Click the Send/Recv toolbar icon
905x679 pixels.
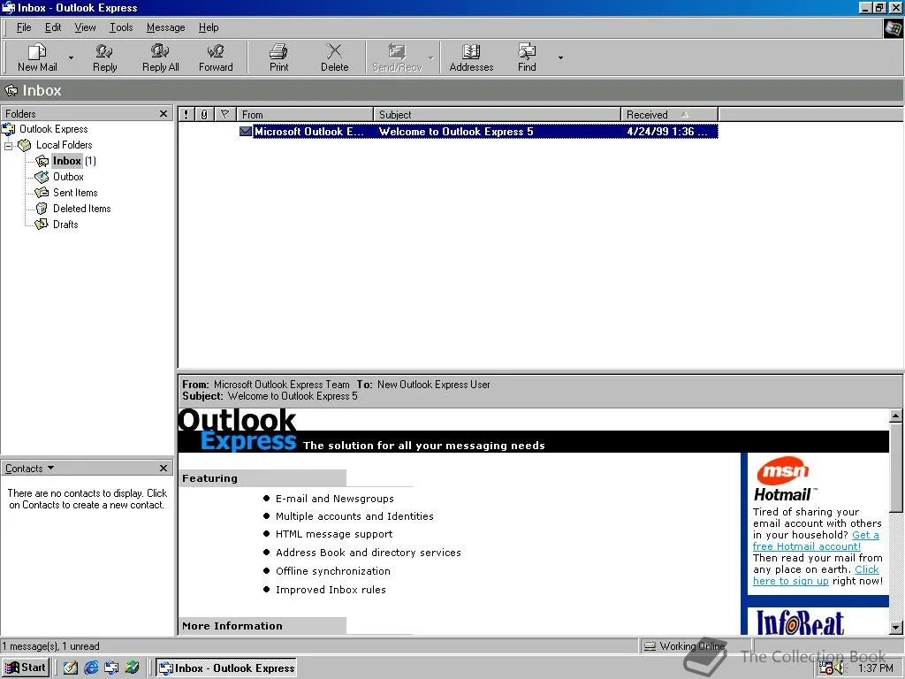coord(397,57)
